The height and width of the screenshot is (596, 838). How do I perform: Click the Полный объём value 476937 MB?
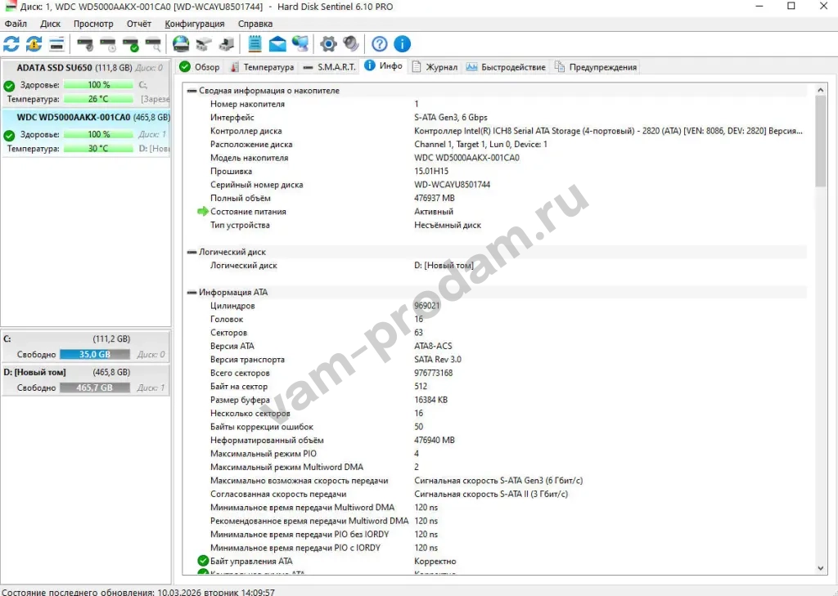(x=434, y=198)
